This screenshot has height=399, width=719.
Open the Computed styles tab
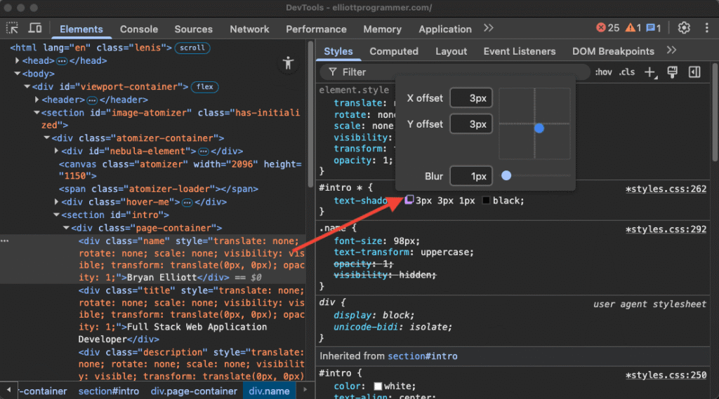click(x=393, y=51)
